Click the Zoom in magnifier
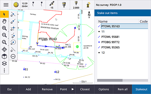Screen dimensions: 151x94 click(x=4, y=28)
